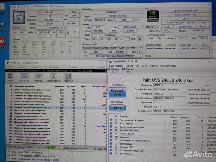Click the status dot for attribute 01 Частота ошибок чтения

pyautogui.click(x=111, y=120)
